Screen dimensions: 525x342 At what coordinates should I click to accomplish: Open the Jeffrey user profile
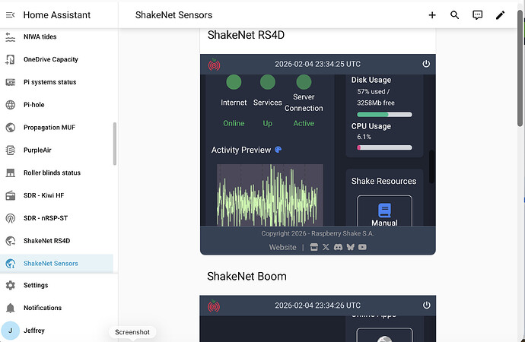(x=34, y=331)
